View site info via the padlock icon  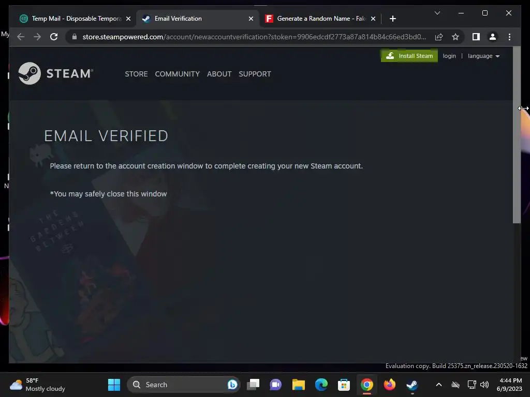pos(75,37)
